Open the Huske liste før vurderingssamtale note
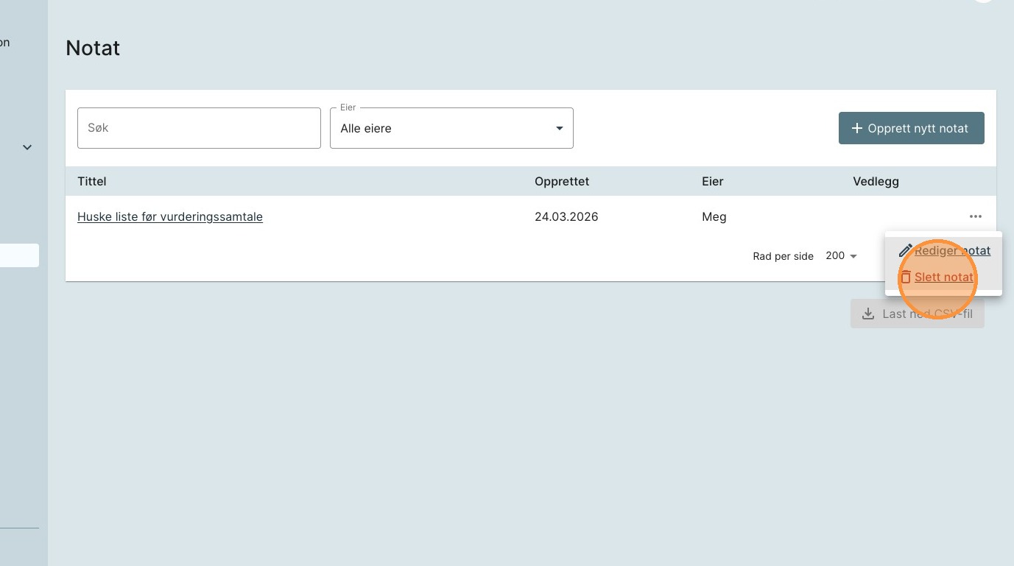This screenshot has width=1014, height=566. pyautogui.click(x=170, y=216)
